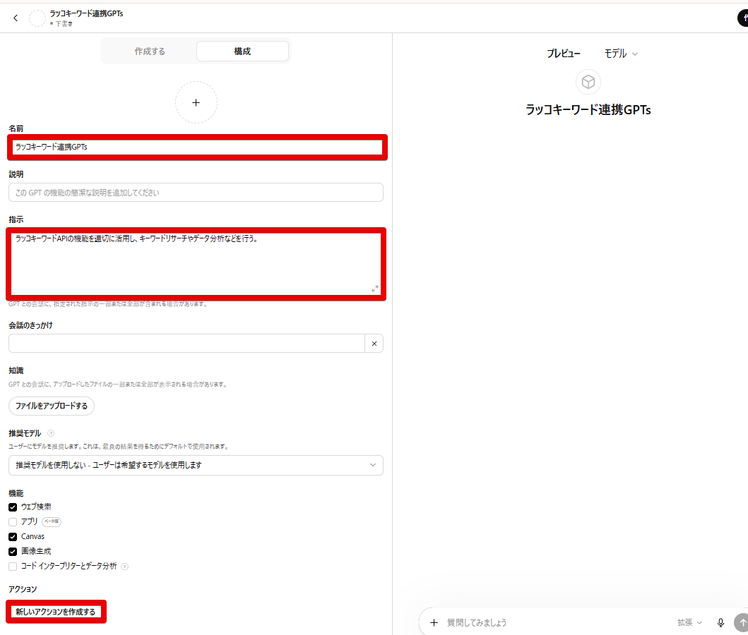Click the microphone icon
This screenshot has height=635, width=748.
[x=720, y=622]
